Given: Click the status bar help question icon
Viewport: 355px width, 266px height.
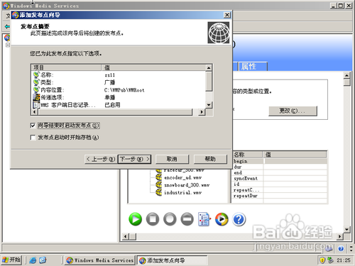Looking at the screenshot, I should click(341, 248).
